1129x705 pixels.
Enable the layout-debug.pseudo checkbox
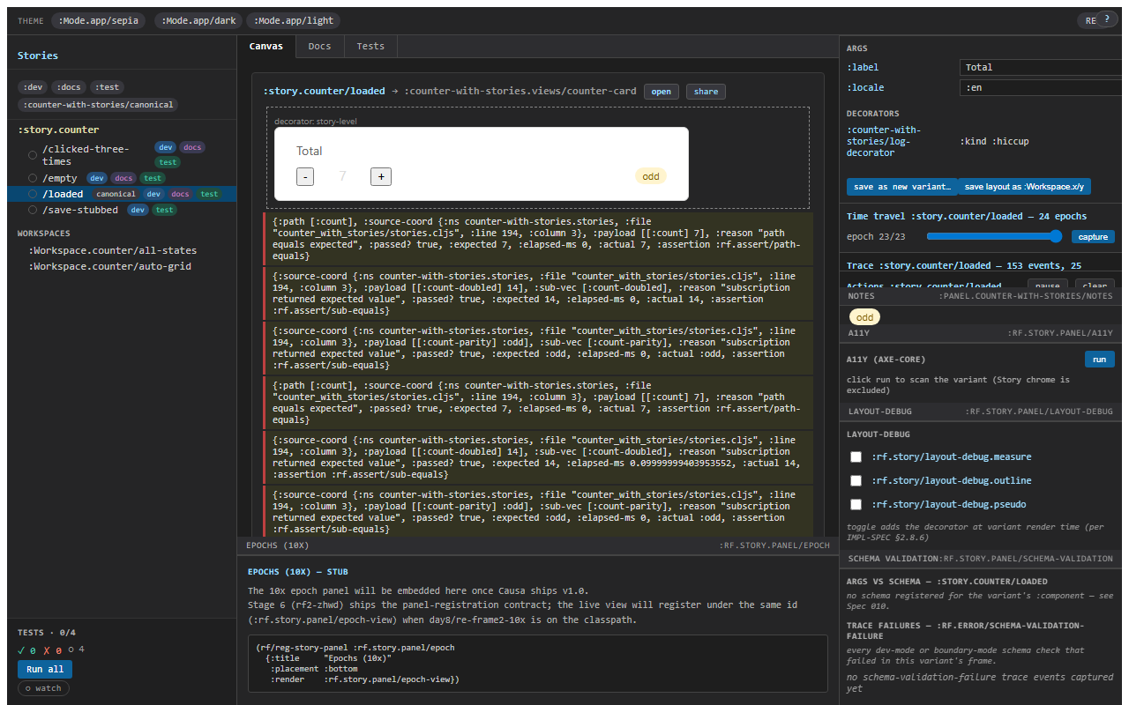pyautogui.click(x=856, y=504)
